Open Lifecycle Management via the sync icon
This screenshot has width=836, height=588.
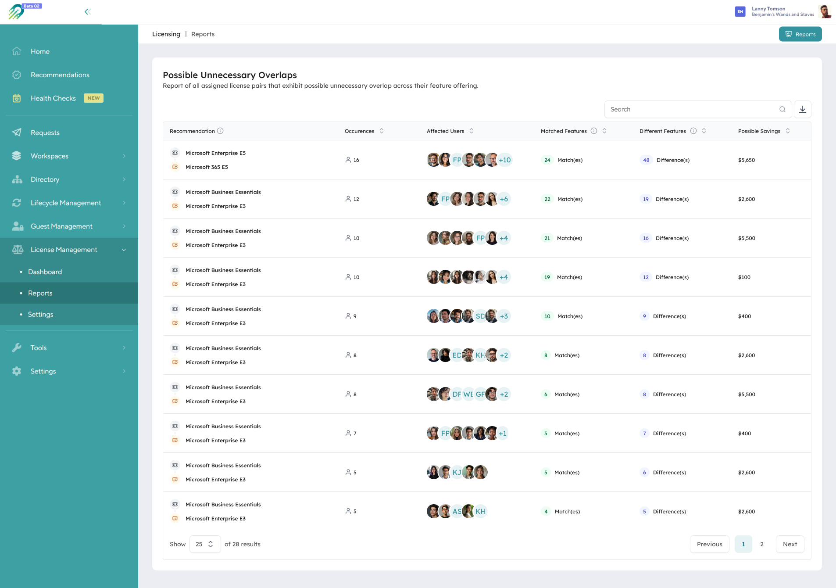coord(17,202)
